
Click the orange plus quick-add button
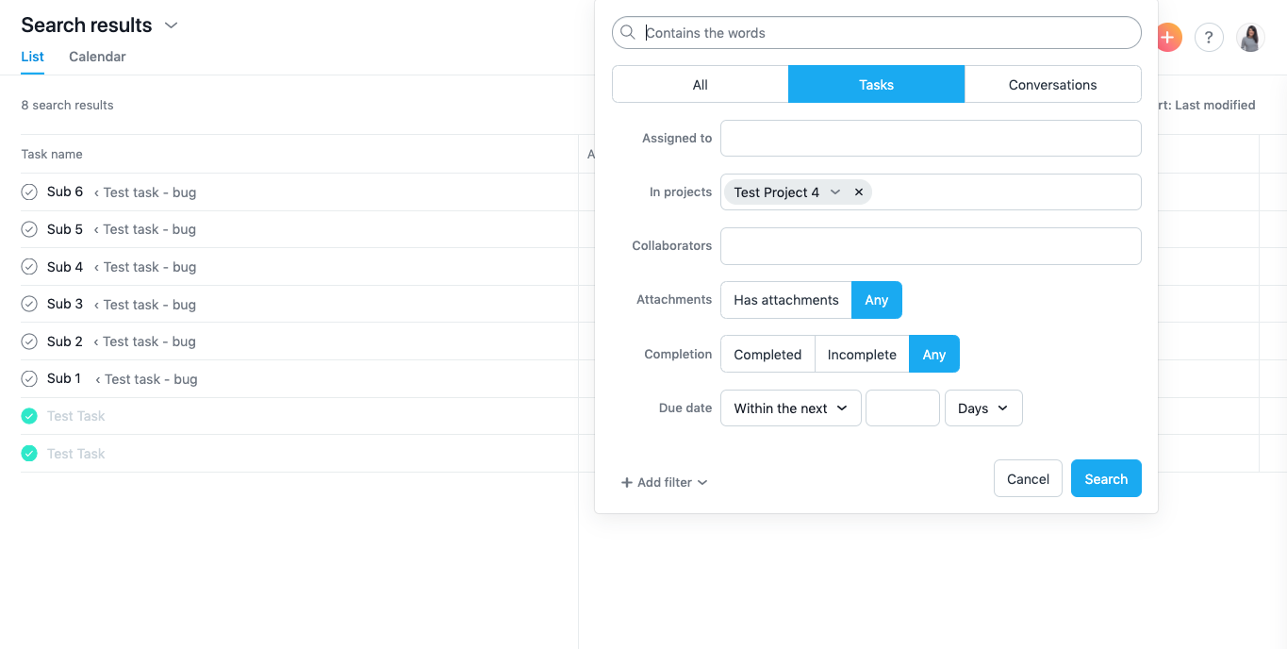pos(1169,38)
